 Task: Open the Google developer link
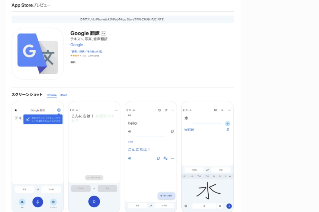click(x=77, y=45)
